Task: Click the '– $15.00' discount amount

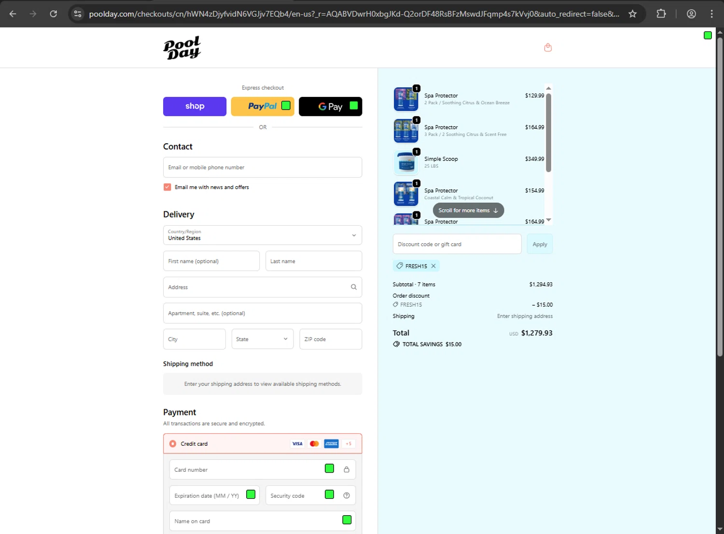Action: click(x=542, y=305)
